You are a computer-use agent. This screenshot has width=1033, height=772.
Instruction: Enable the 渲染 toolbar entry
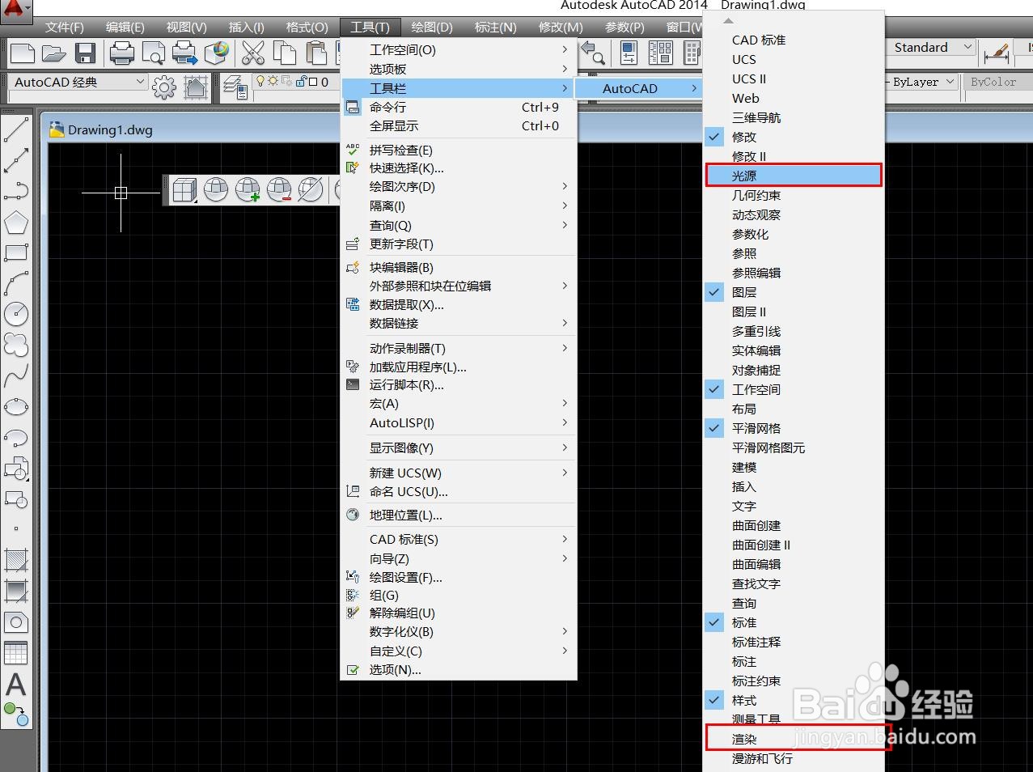pos(794,739)
